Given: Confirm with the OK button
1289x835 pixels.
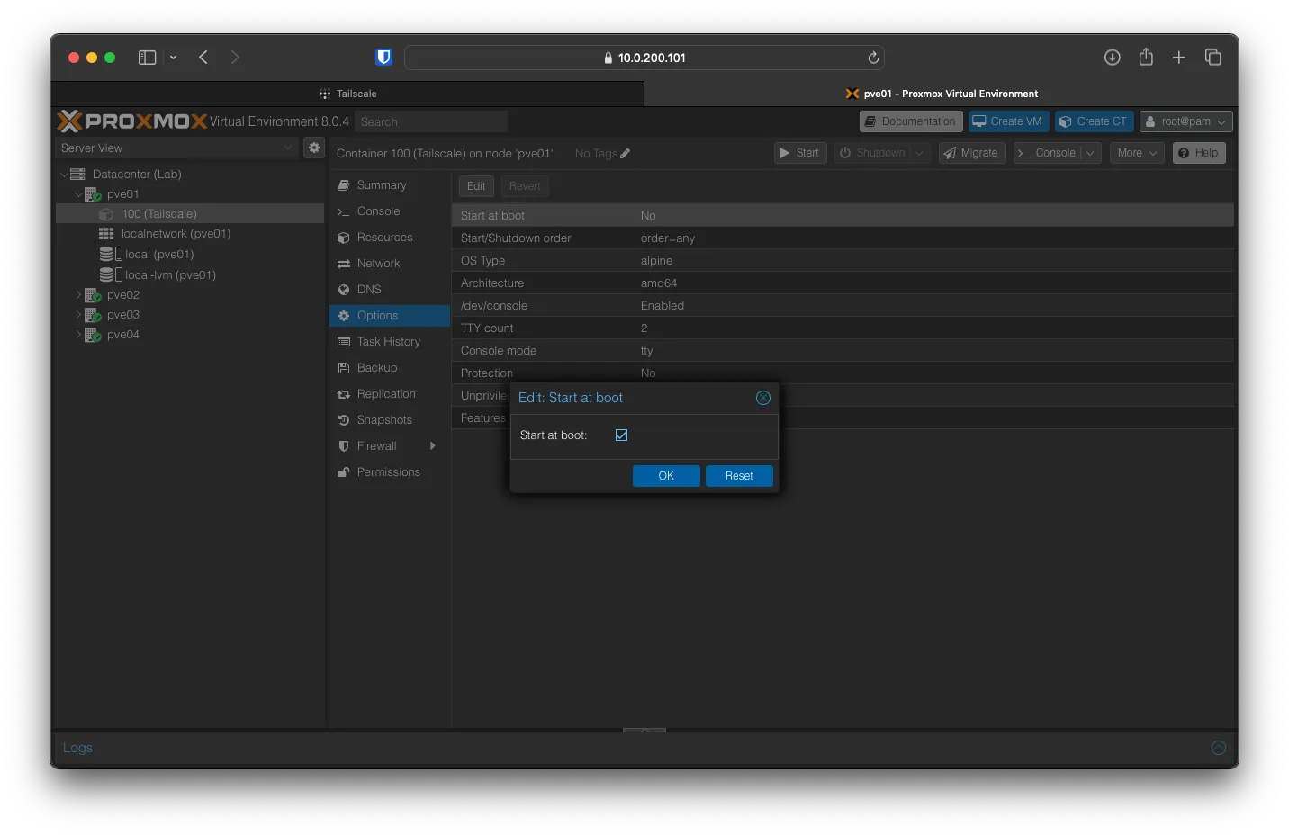Looking at the screenshot, I should pos(666,476).
